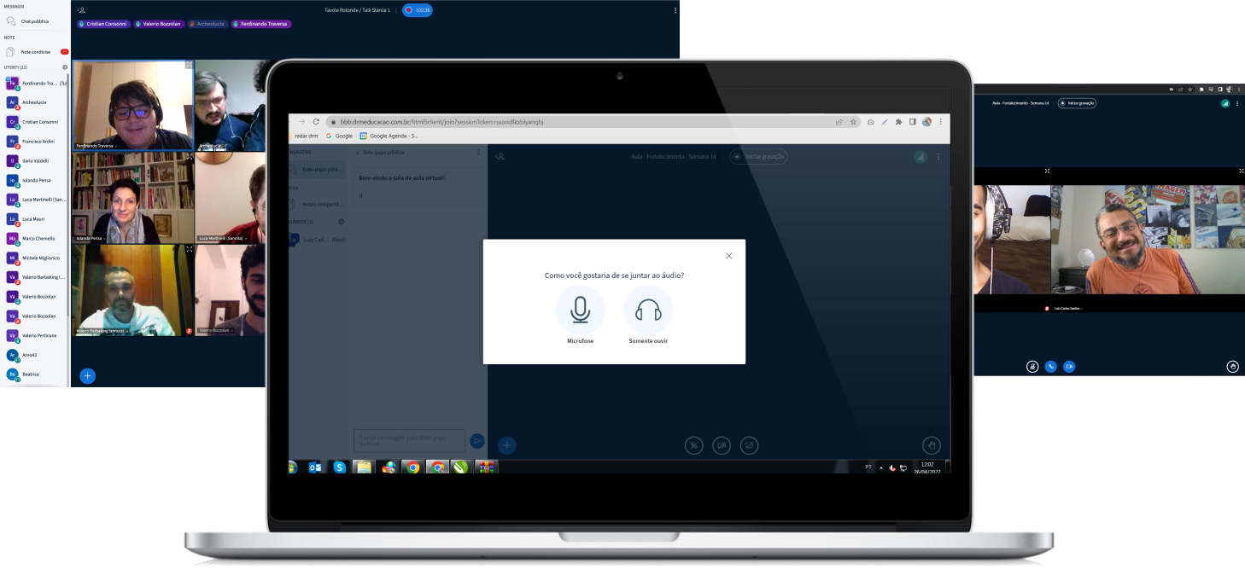Select user Arno43 in the list
1245x586 pixels.
pyautogui.click(x=36, y=355)
